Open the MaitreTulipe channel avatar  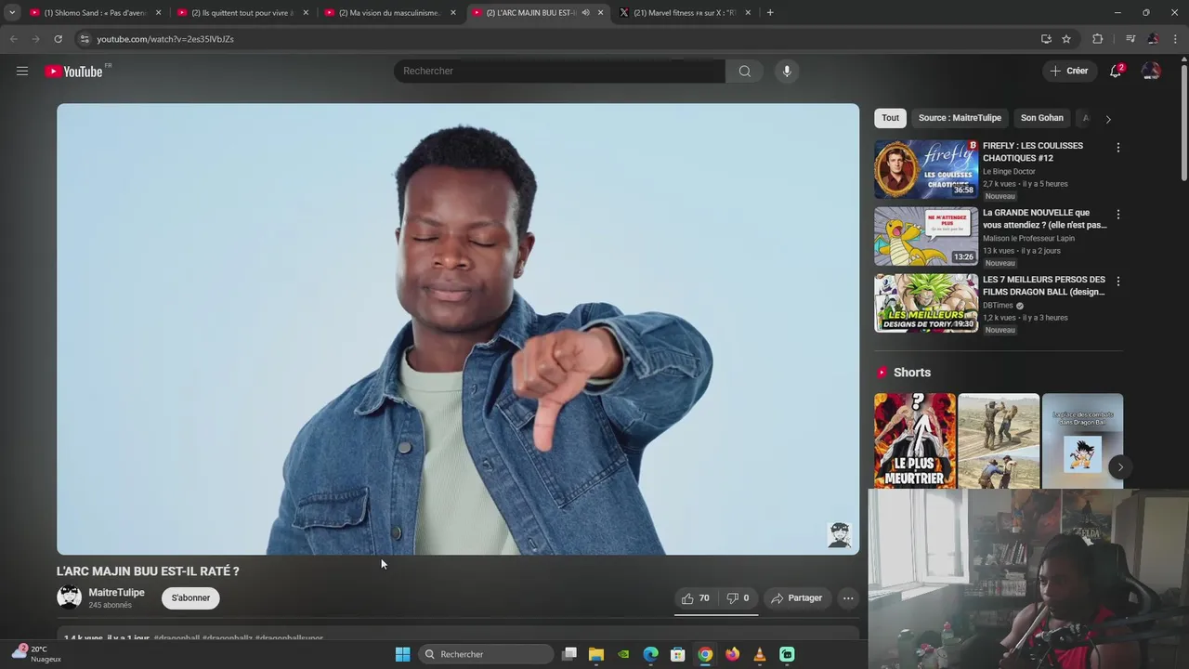(70, 597)
